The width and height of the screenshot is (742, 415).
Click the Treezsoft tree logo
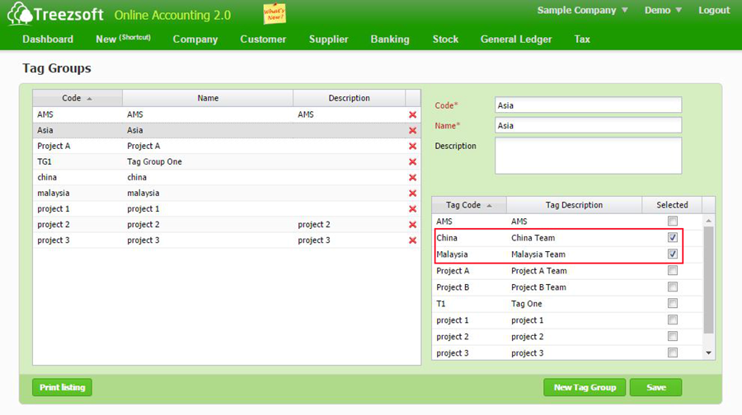[x=19, y=14]
